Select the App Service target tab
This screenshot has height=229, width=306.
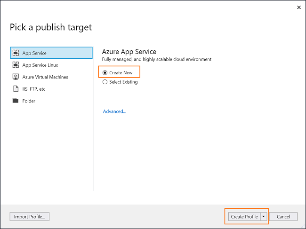click(51, 53)
